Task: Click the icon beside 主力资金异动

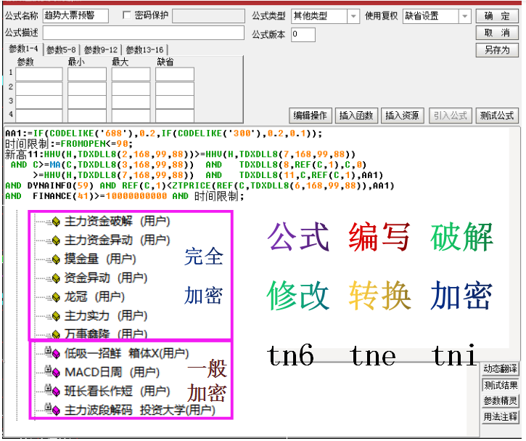Action: pos(56,240)
